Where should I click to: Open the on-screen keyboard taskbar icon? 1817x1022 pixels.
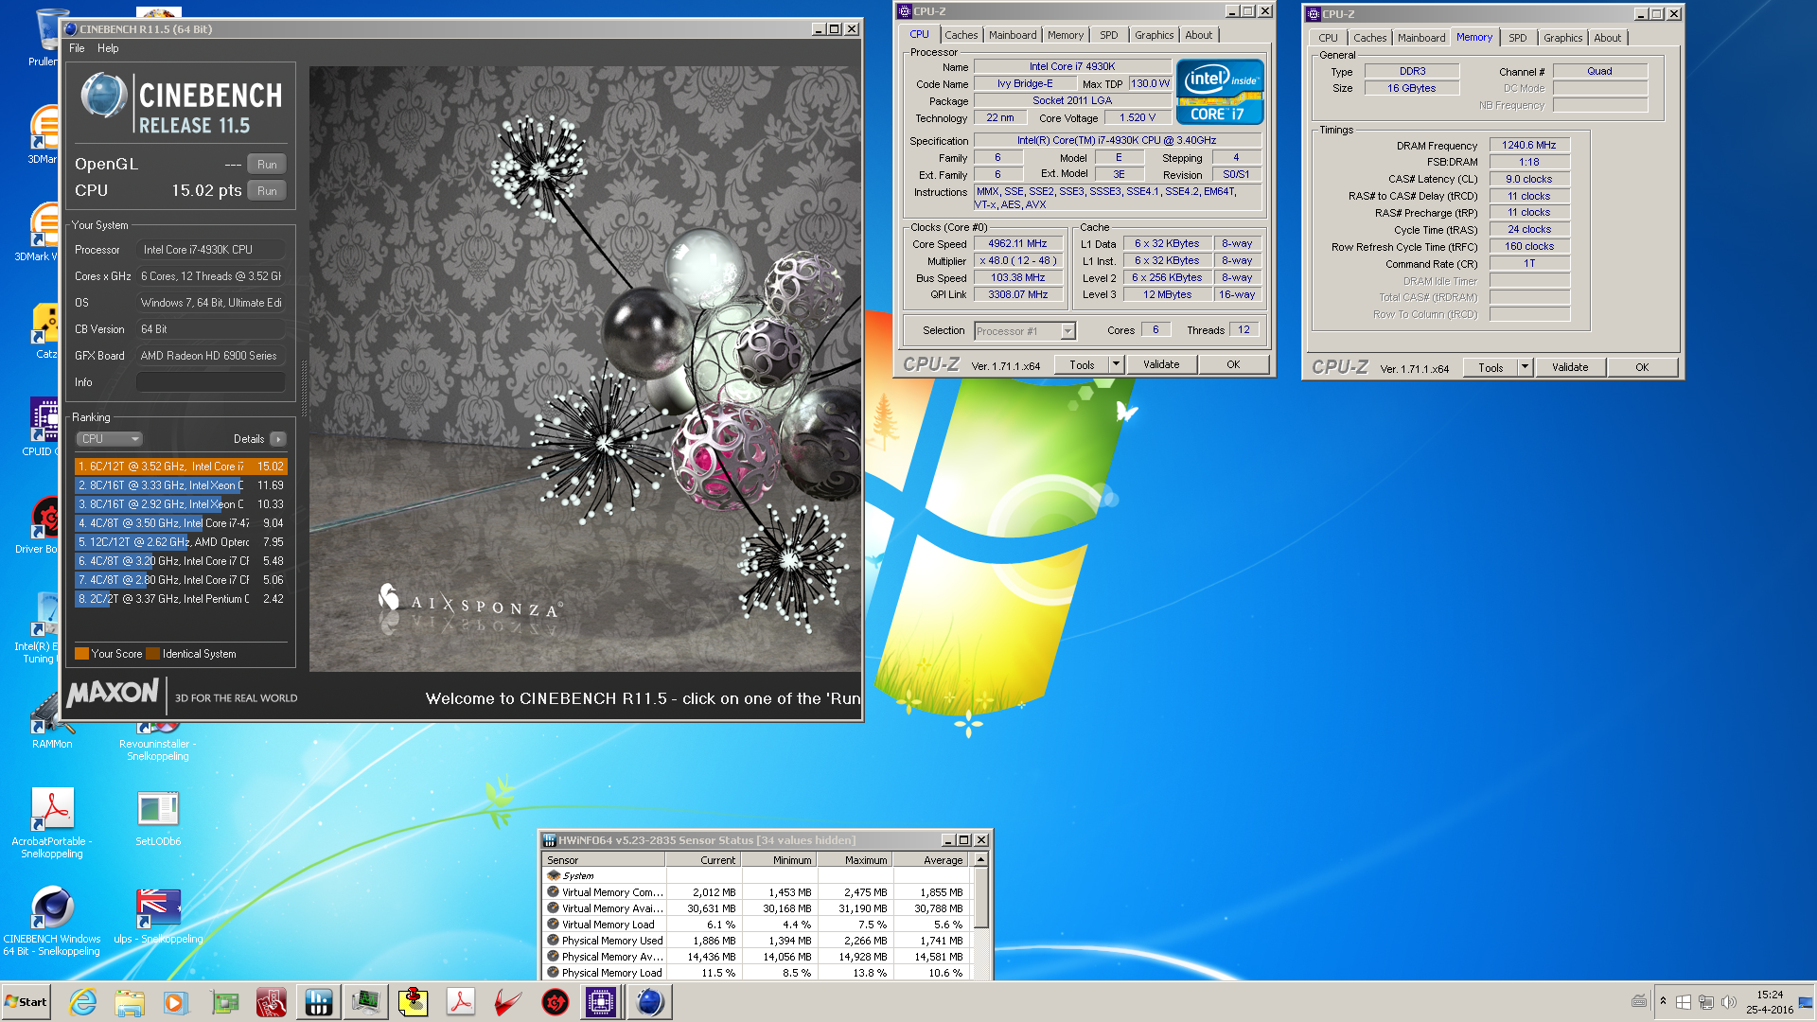[1639, 1001]
